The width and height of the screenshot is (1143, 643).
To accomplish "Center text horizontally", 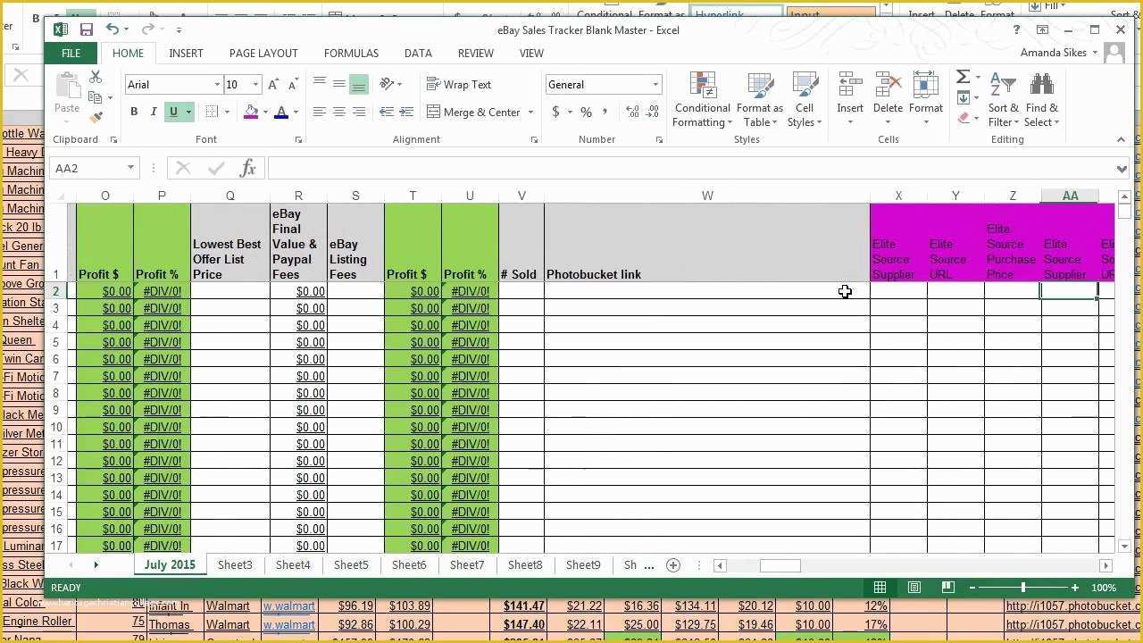I will [339, 112].
